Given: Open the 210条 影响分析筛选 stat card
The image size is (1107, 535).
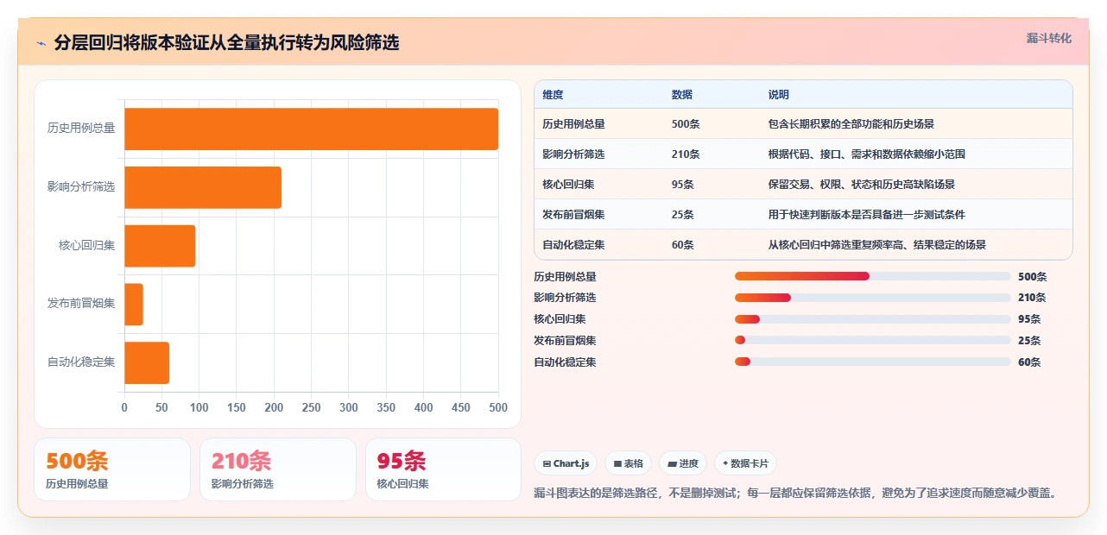Looking at the screenshot, I should point(278,469).
